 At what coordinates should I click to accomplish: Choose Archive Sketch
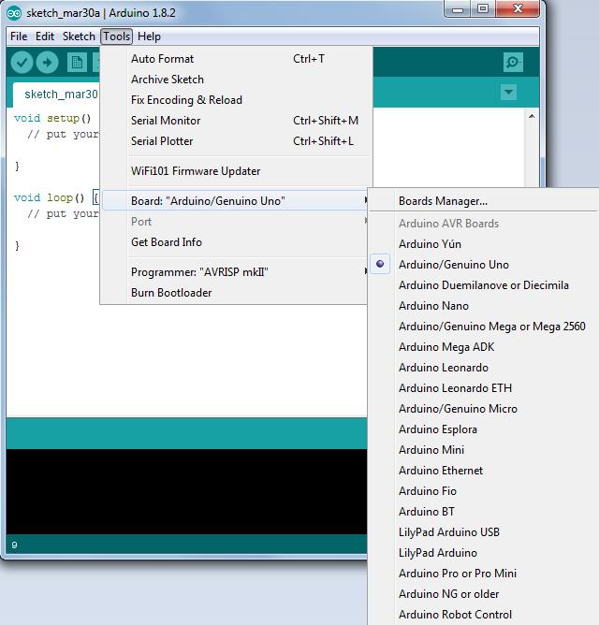coord(236,80)
